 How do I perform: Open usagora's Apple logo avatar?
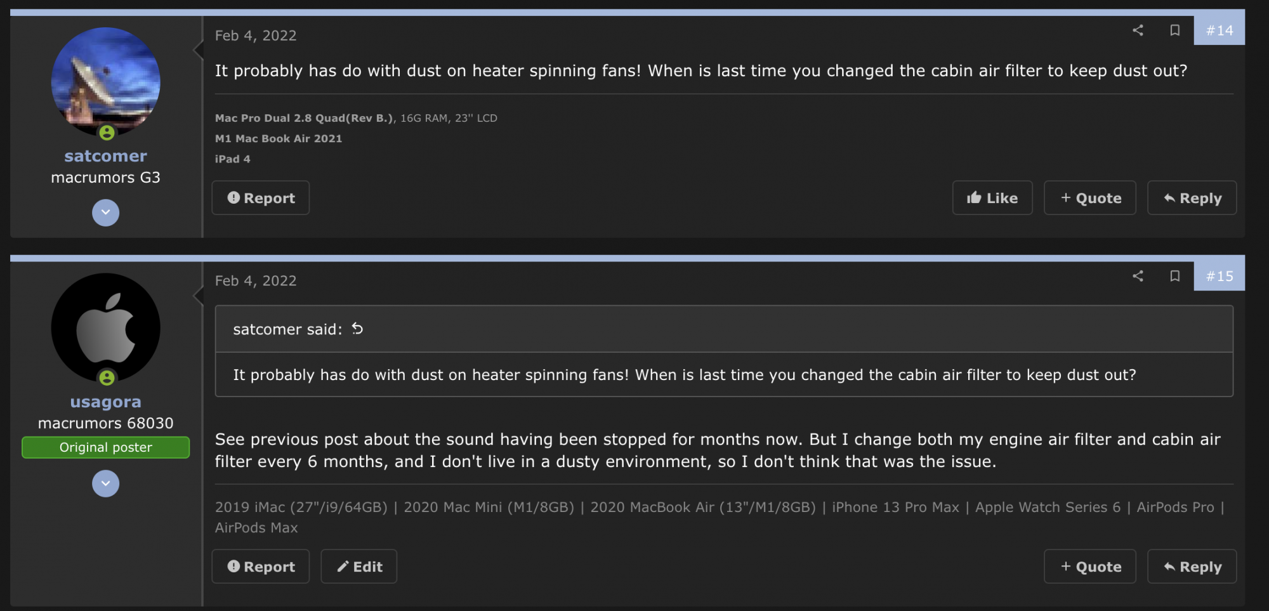click(105, 328)
